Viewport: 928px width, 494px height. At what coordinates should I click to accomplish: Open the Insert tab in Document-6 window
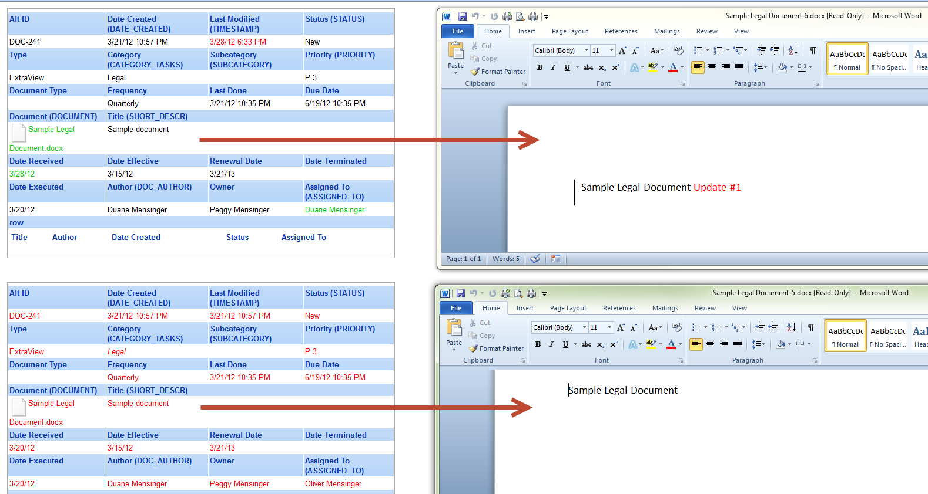tap(526, 32)
